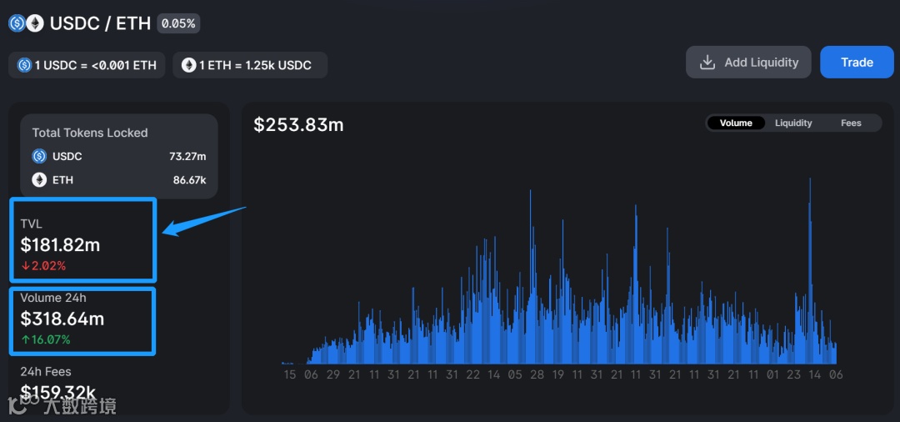Click the Volume 24h value $318.64m
The image size is (900, 422).
[x=62, y=319]
